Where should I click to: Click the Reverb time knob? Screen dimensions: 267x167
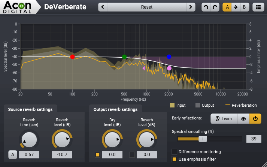coord(29,140)
